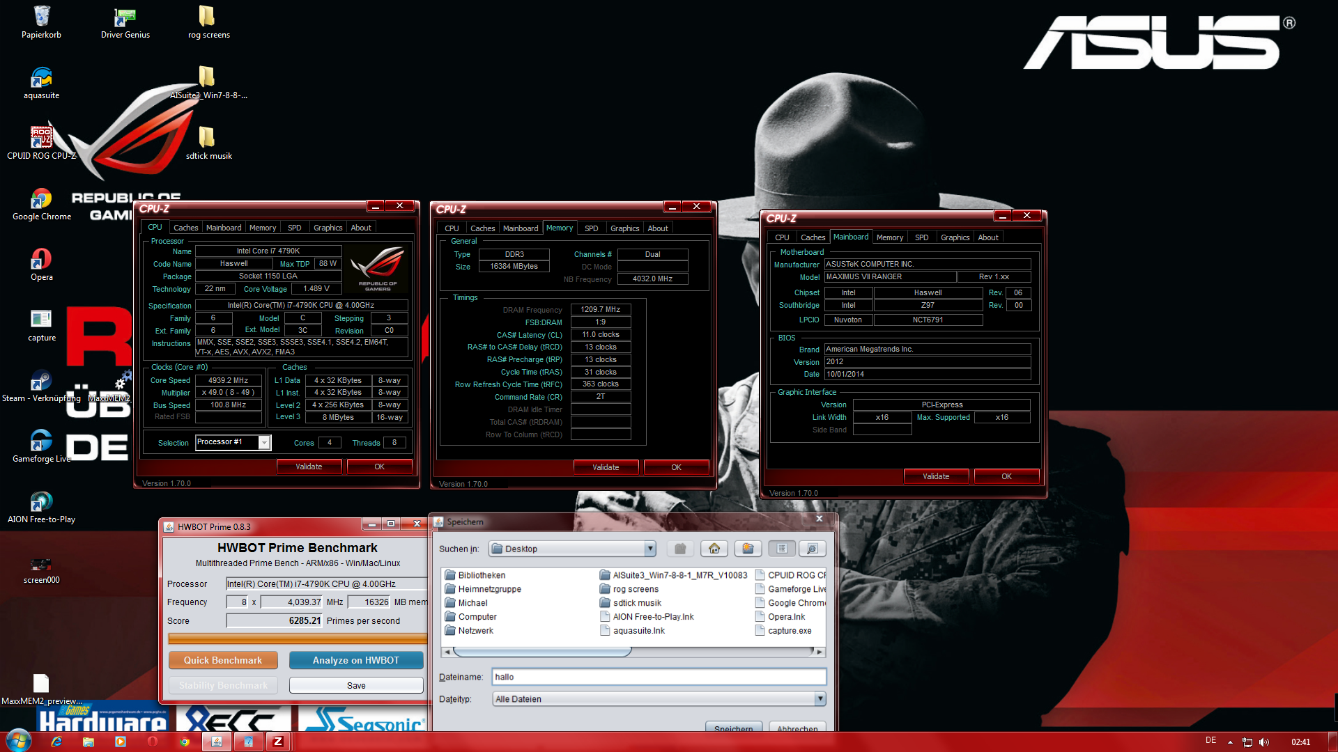Open SPD tab in middle CPU-Z window
Screen dimensions: 1338x752
591,228
